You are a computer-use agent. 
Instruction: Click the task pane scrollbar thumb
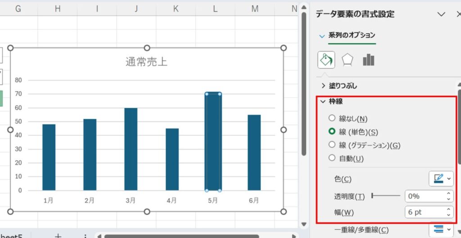click(x=459, y=127)
